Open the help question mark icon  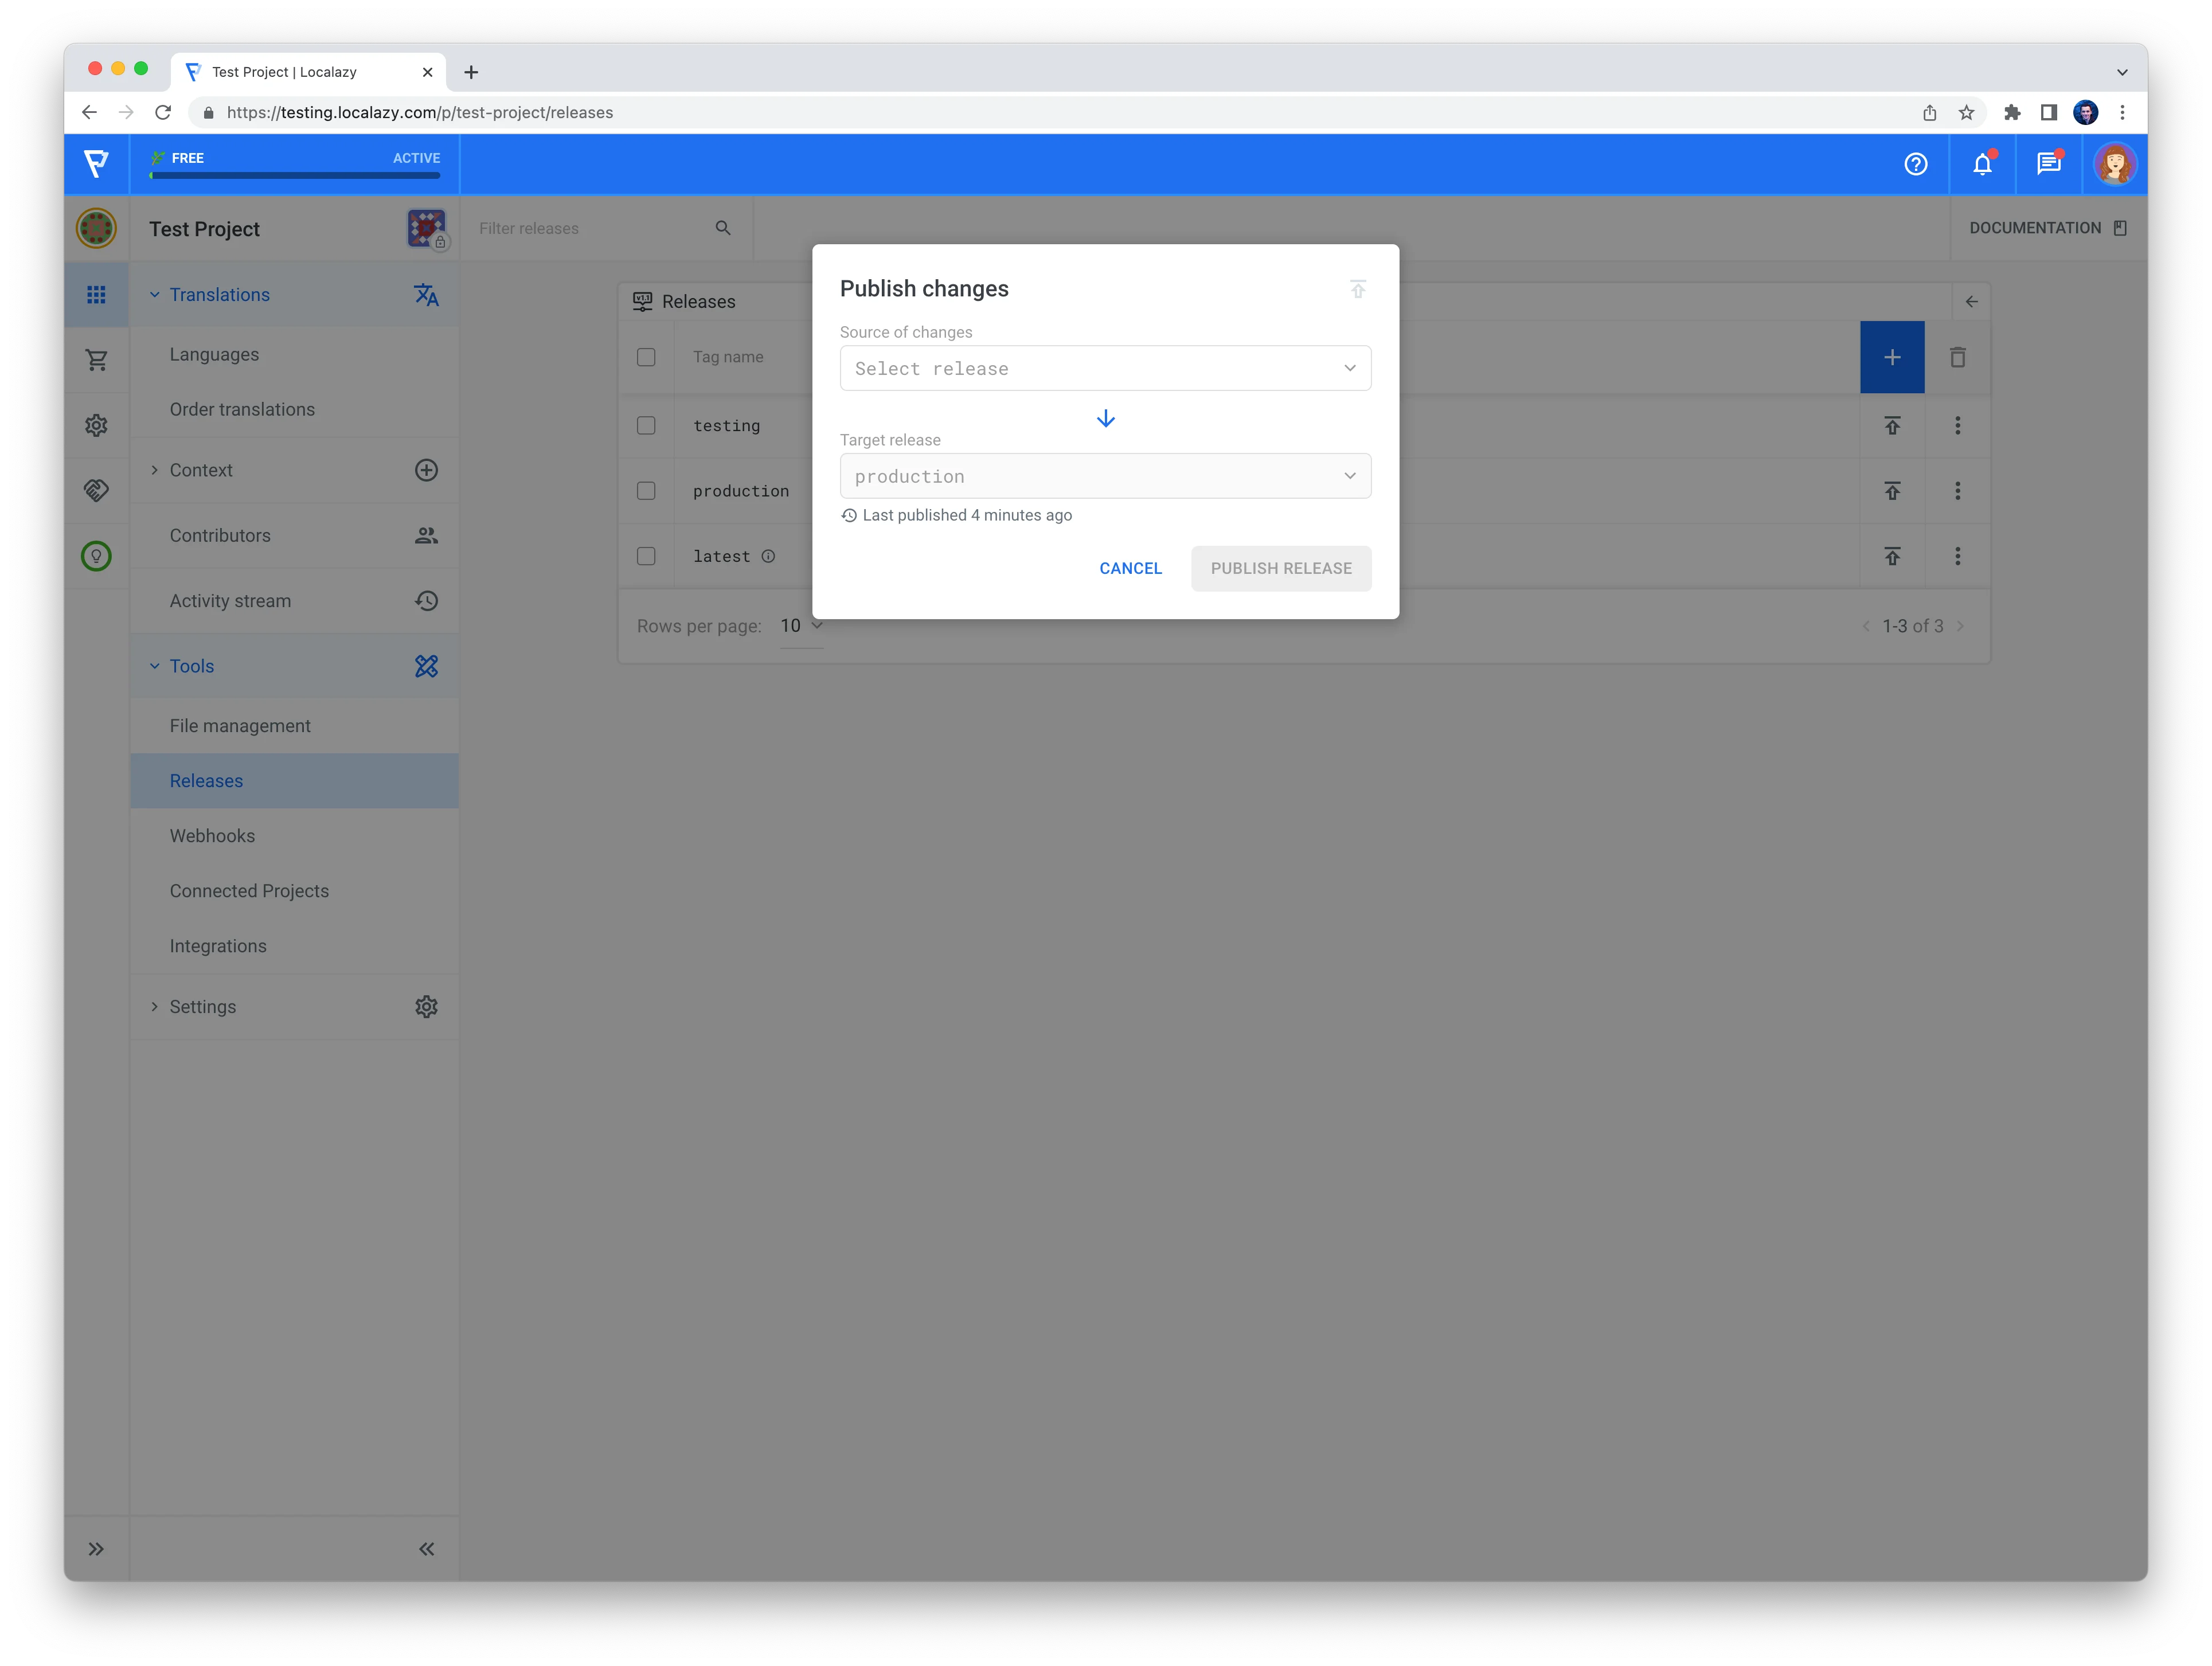(1915, 164)
